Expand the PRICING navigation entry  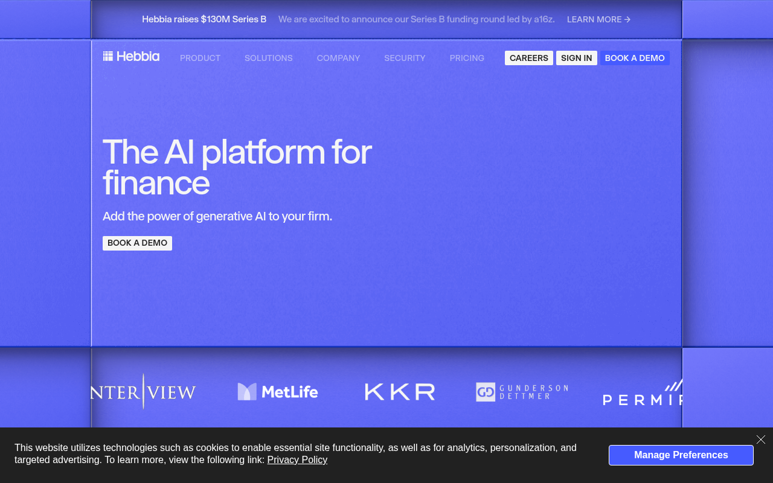tap(467, 58)
